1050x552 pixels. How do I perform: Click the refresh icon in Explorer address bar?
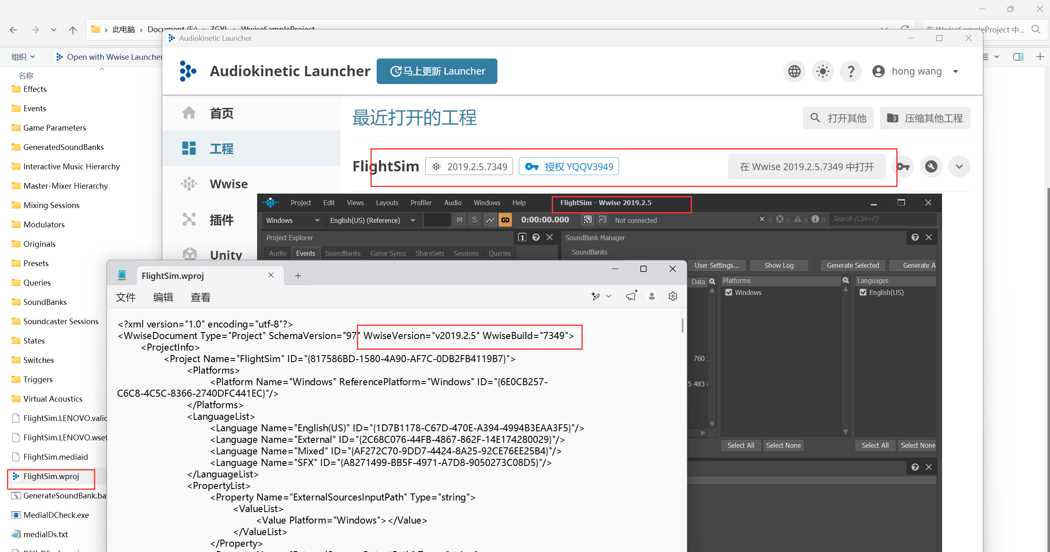click(x=905, y=29)
